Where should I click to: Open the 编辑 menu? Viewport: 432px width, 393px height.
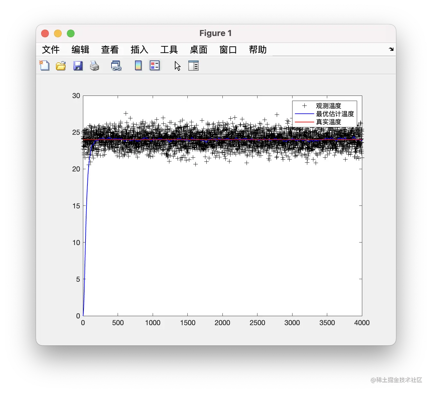click(80, 50)
